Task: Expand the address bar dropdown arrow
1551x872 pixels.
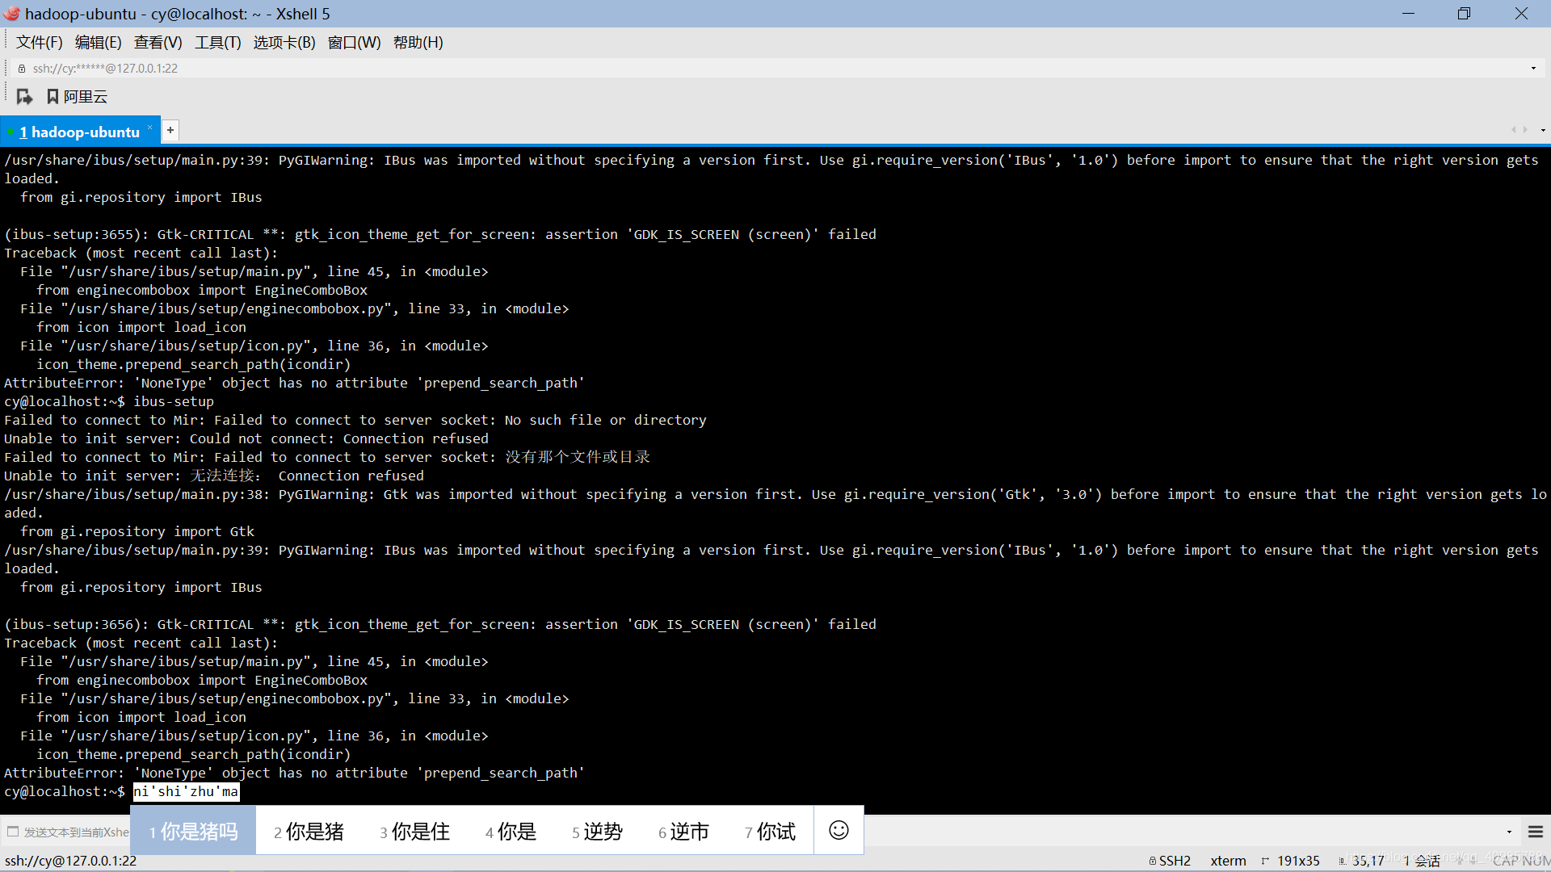Action: click(x=1533, y=69)
